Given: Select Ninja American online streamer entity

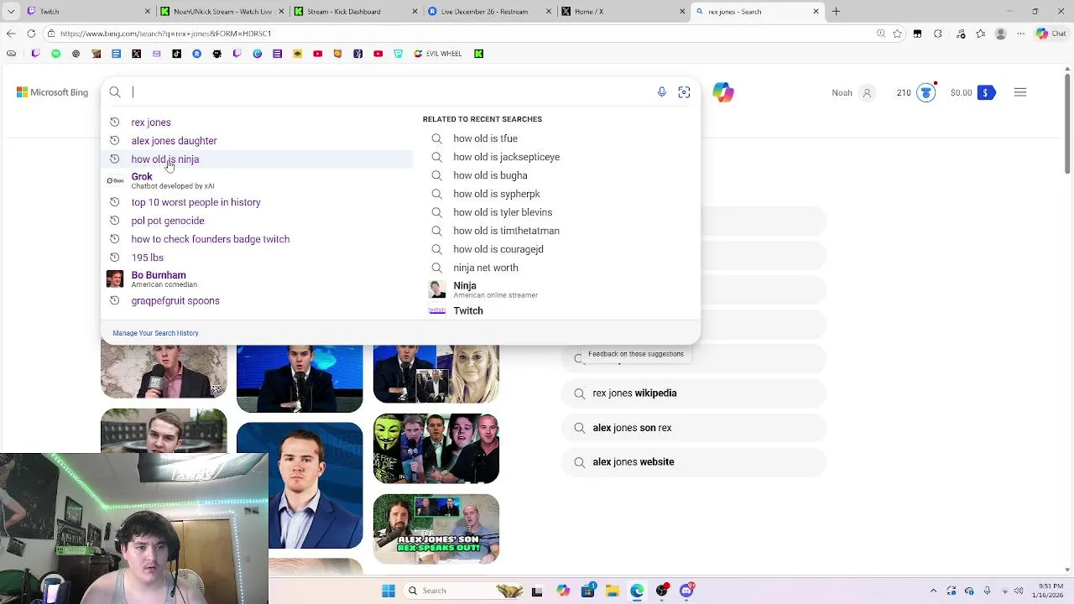Looking at the screenshot, I should pyautogui.click(x=483, y=289).
